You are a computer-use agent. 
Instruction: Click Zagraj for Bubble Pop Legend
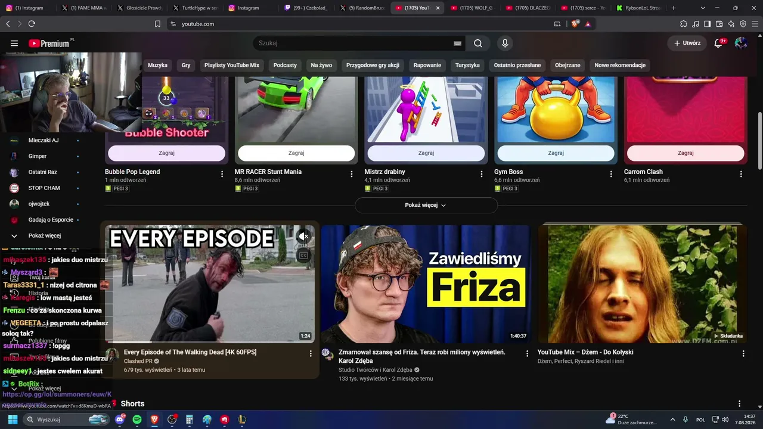coord(166,153)
